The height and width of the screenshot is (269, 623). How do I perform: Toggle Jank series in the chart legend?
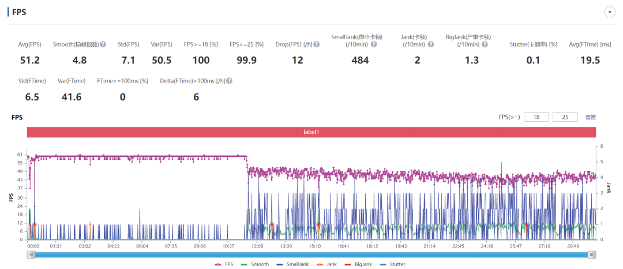(x=328, y=264)
